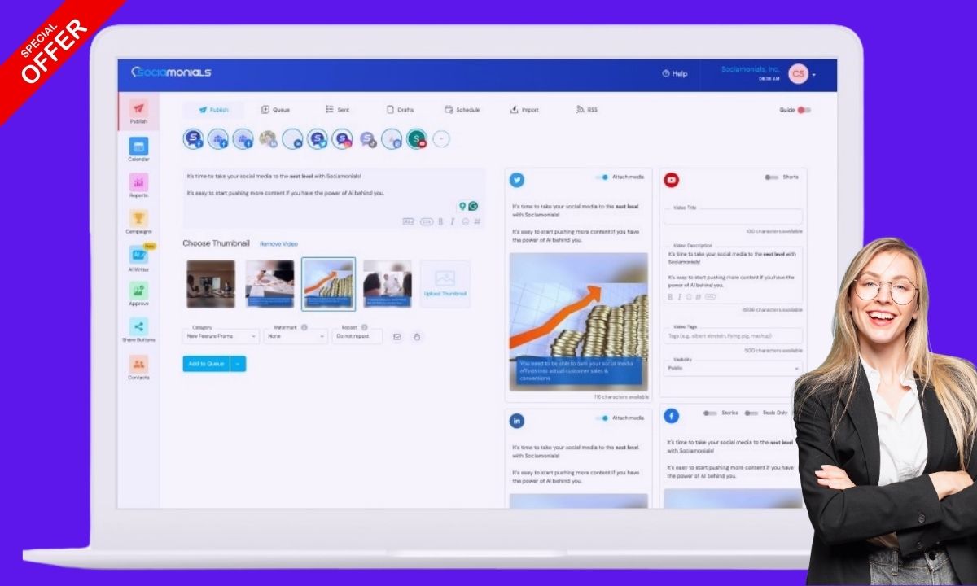The height and width of the screenshot is (586, 977).
Task: Switch to the Queue tab
Action: [x=275, y=110]
